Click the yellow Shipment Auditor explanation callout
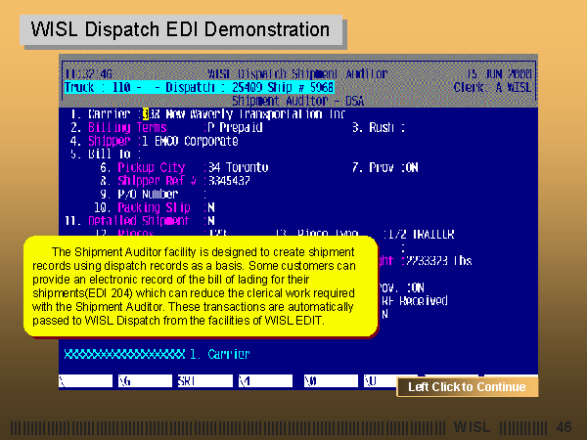 (x=201, y=286)
